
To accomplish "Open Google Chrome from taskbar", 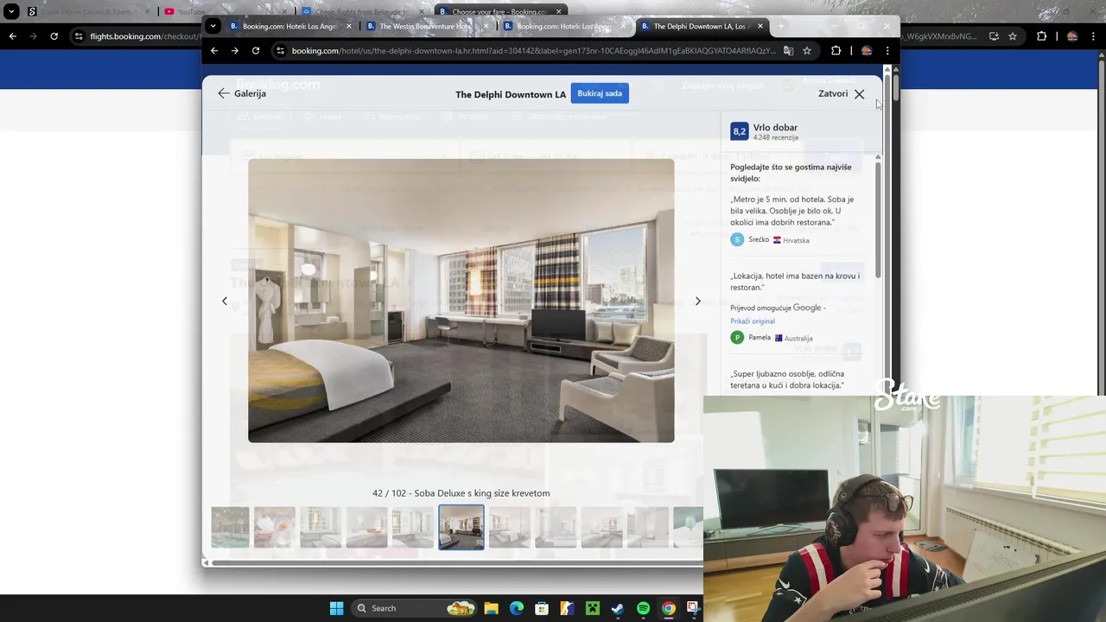I will pyautogui.click(x=668, y=608).
